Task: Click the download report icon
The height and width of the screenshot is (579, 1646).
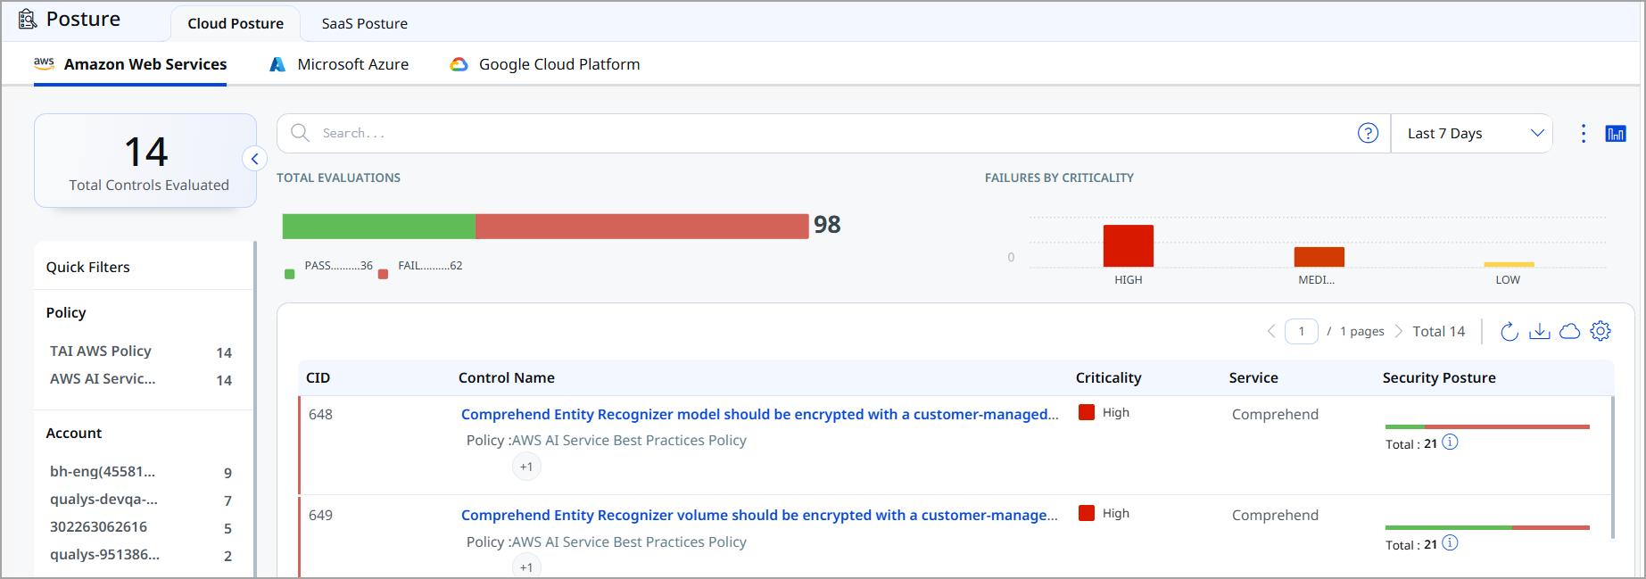Action: 1540,331
